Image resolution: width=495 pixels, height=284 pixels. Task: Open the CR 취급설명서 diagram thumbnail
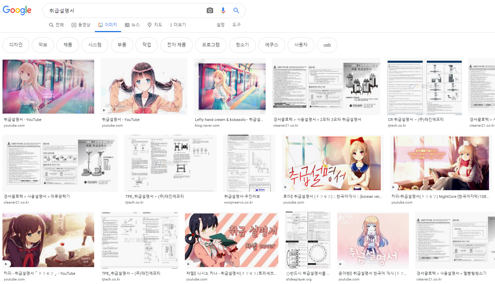[424, 86]
